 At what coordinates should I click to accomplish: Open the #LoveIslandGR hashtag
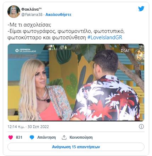coord(105,37)
